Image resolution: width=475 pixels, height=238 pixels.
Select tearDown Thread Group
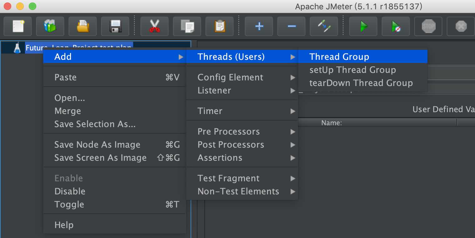(x=363, y=83)
